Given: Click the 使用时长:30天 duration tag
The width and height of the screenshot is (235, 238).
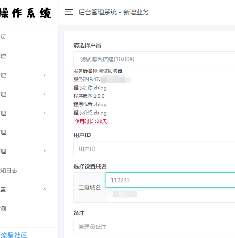Looking at the screenshot, I should (x=91, y=121).
